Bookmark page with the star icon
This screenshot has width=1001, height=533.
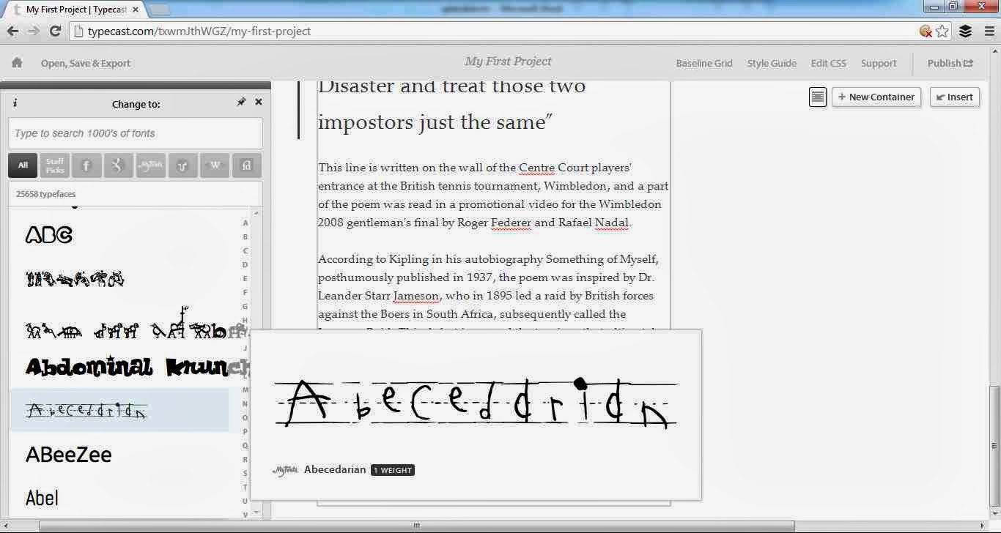point(942,31)
